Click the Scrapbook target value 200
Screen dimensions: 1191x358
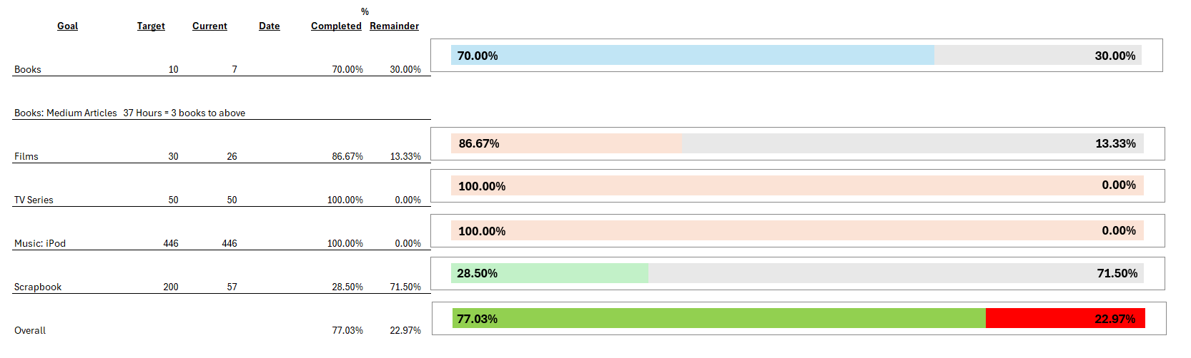(x=170, y=287)
